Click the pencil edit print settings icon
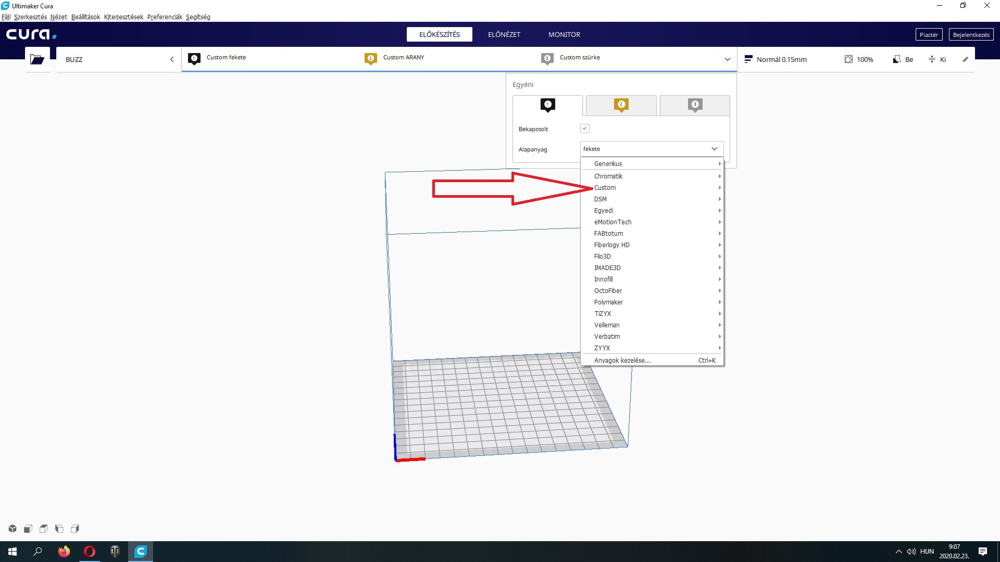This screenshot has height=562, width=1000. click(965, 59)
